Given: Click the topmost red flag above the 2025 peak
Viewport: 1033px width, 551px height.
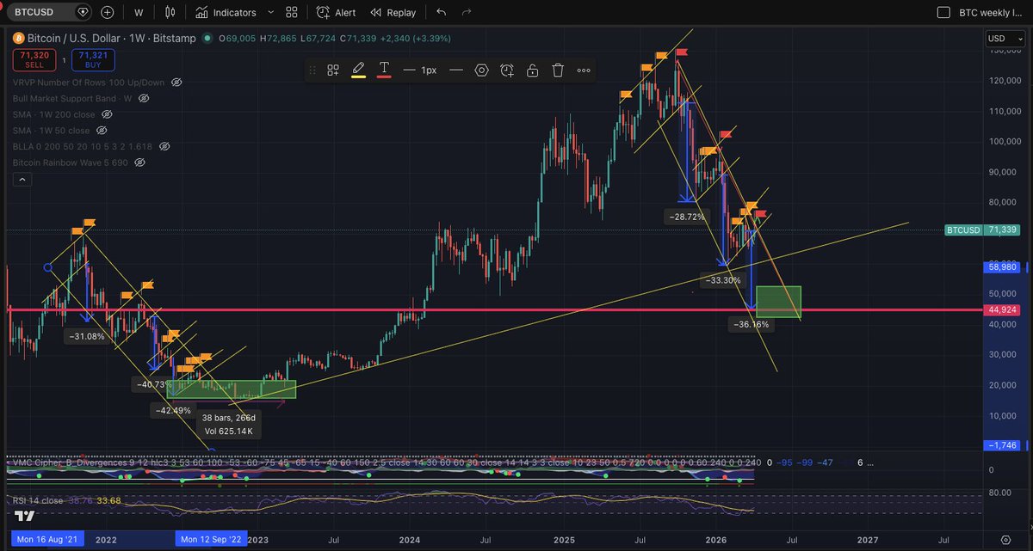Looking at the screenshot, I should [x=681, y=52].
